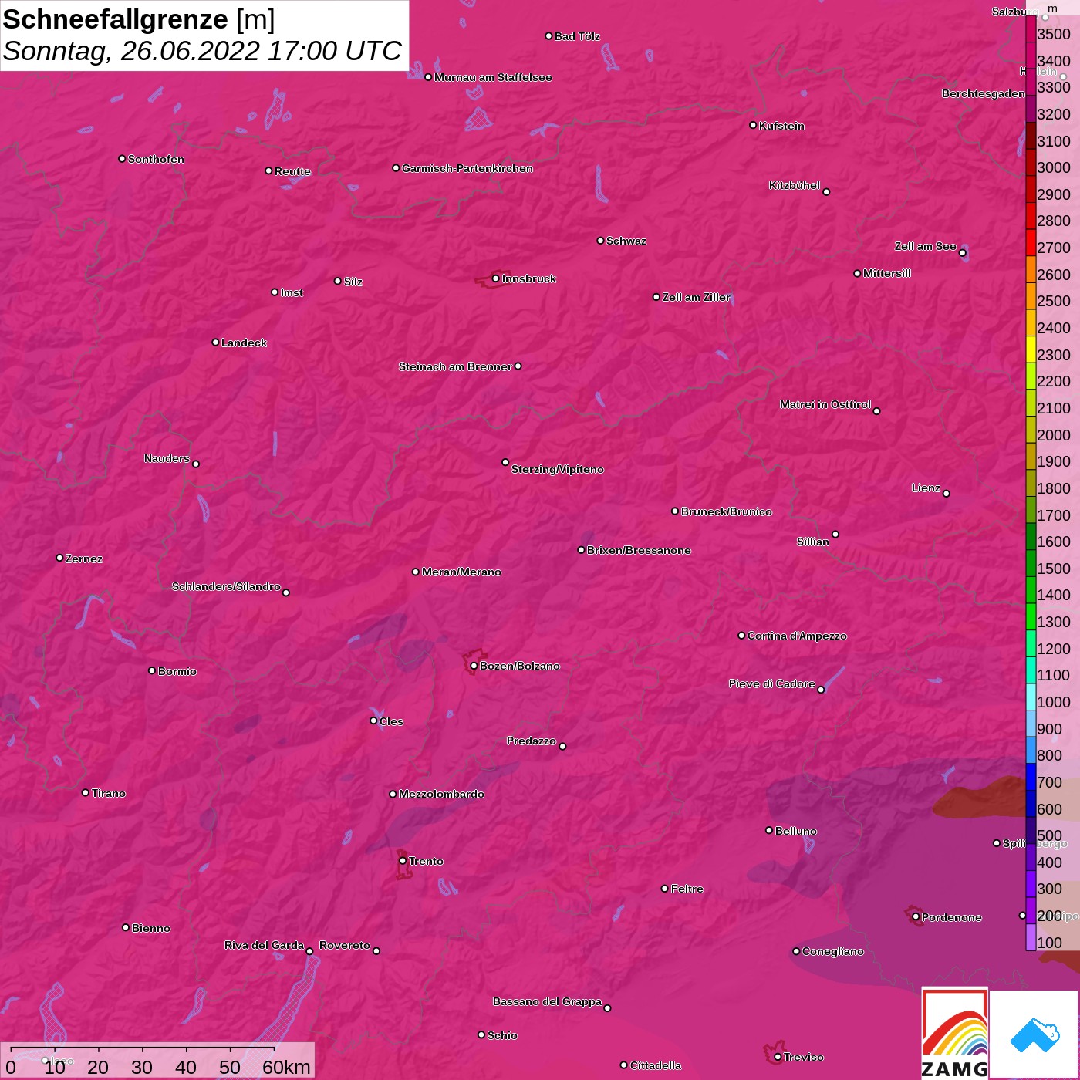Click the 30 mark on scale bar
This screenshot has width=1080, height=1080.
tap(142, 1067)
